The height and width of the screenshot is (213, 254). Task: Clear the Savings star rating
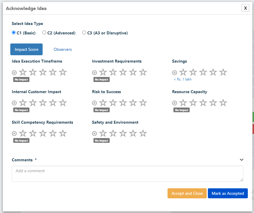click(174, 73)
